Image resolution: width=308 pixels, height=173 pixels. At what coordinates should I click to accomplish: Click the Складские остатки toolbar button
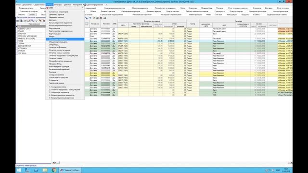[26, 8]
